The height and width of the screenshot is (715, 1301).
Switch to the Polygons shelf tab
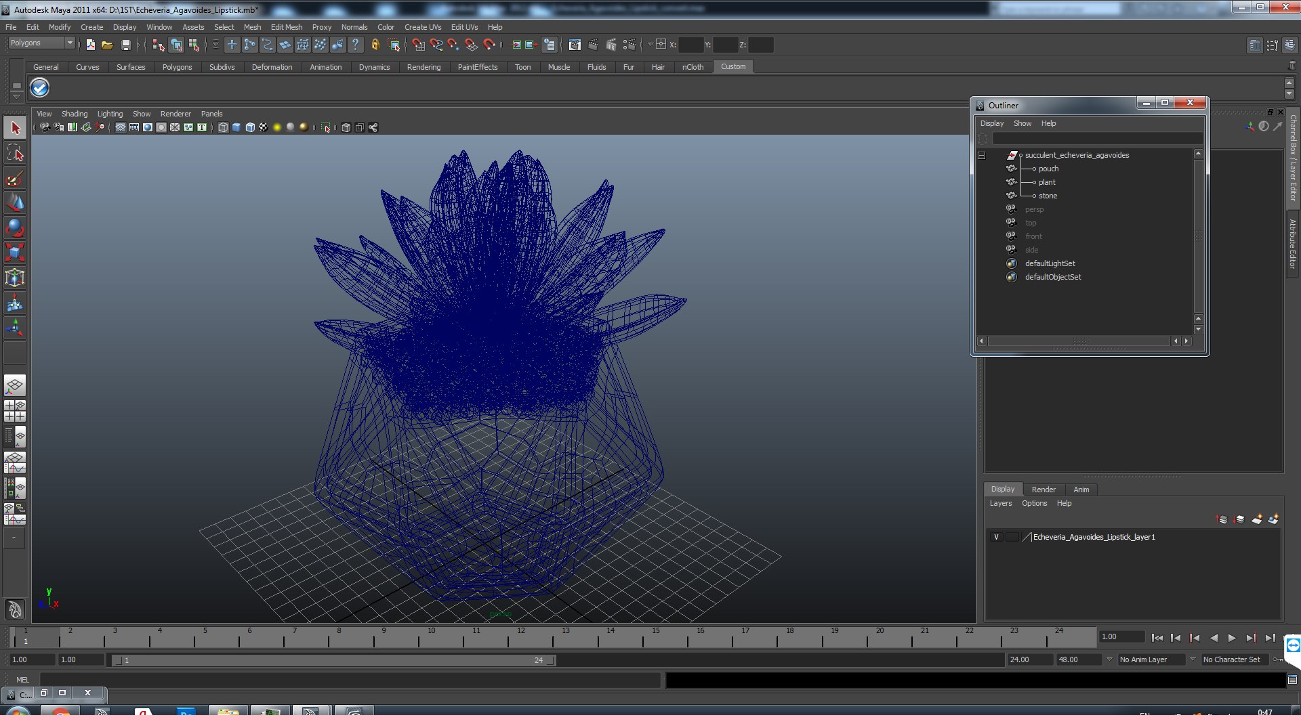(x=177, y=67)
